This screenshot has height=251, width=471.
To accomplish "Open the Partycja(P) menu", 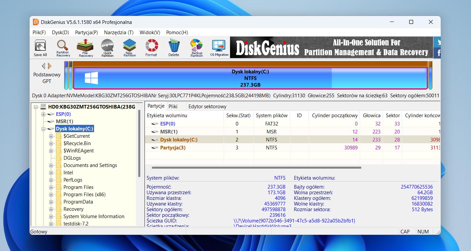I will pyautogui.click(x=86, y=33).
